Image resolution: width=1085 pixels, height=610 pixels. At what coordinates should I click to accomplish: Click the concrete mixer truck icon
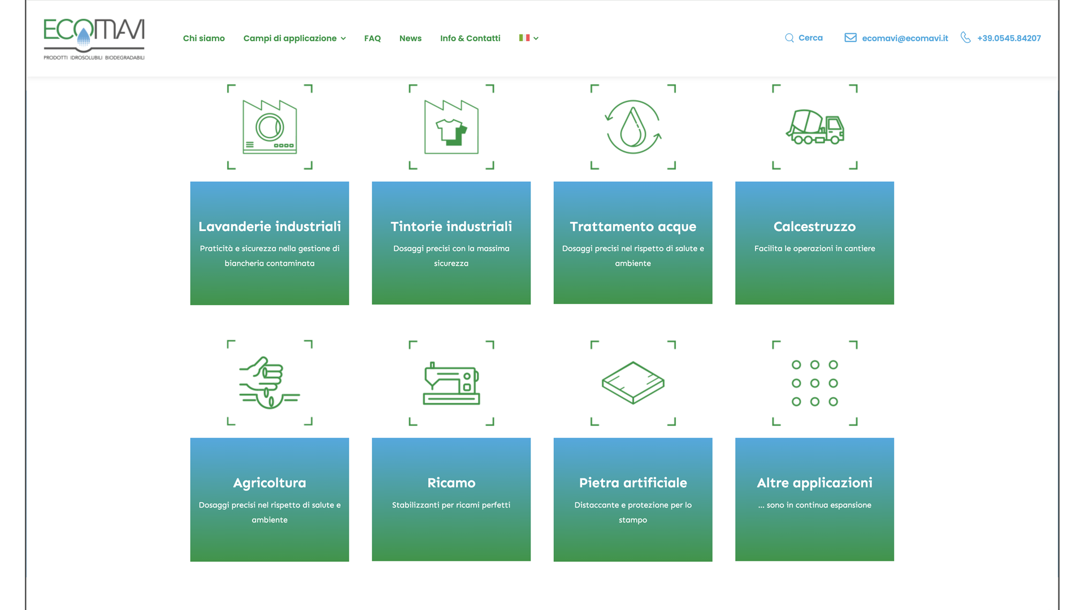(814, 127)
